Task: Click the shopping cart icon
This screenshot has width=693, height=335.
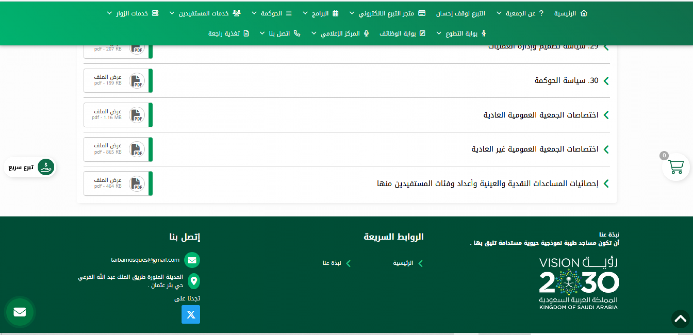Action: 676,167
